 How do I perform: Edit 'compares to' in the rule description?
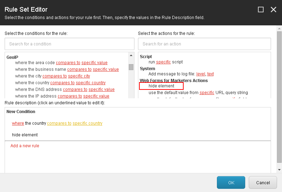[59, 123]
